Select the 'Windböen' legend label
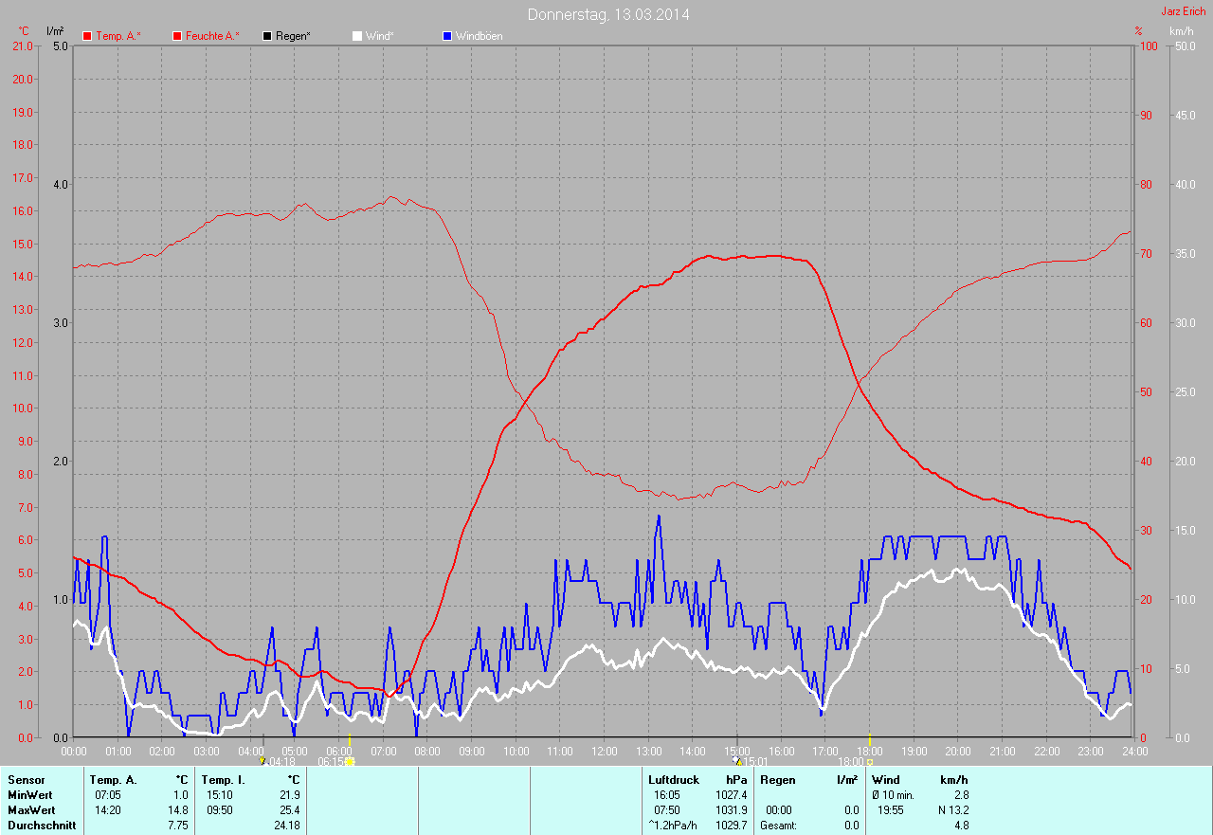 [x=480, y=36]
